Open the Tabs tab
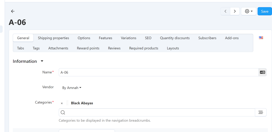The height and width of the screenshot is (132, 272). point(20,48)
